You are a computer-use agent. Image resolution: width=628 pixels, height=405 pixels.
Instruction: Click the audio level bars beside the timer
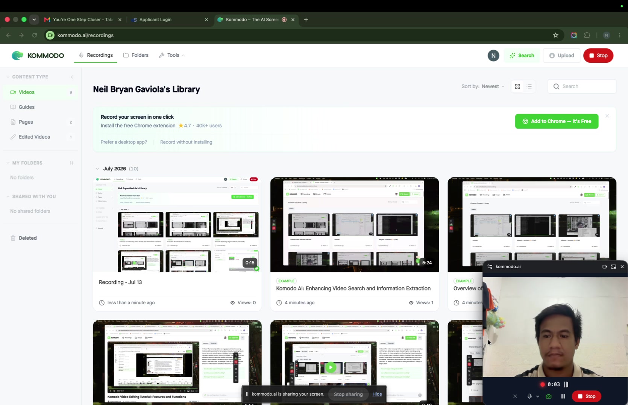point(566,384)
